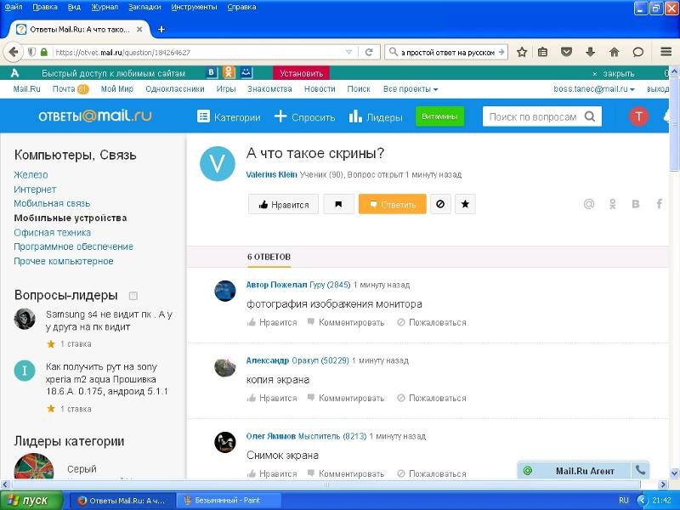Click Комментировать under 'копия экрана' answer
The height and width of the screenshot is (510, 680).
tap(346, 398)
